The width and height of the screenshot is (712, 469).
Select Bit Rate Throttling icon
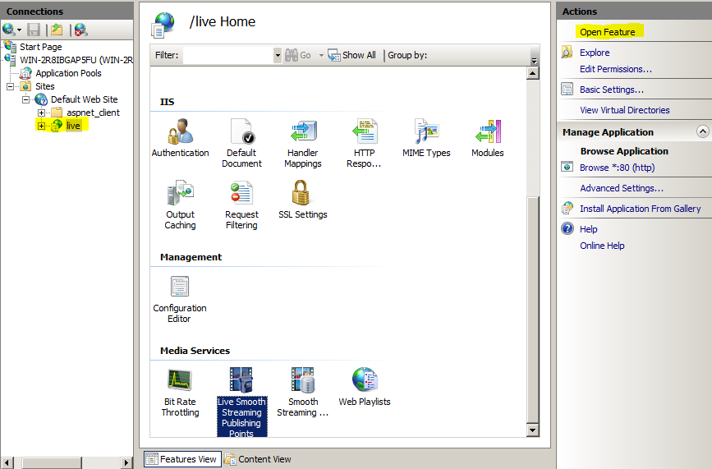coord(180,380)
